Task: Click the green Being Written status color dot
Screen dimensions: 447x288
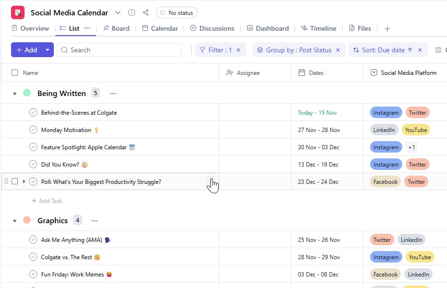Action: point(27,93)
